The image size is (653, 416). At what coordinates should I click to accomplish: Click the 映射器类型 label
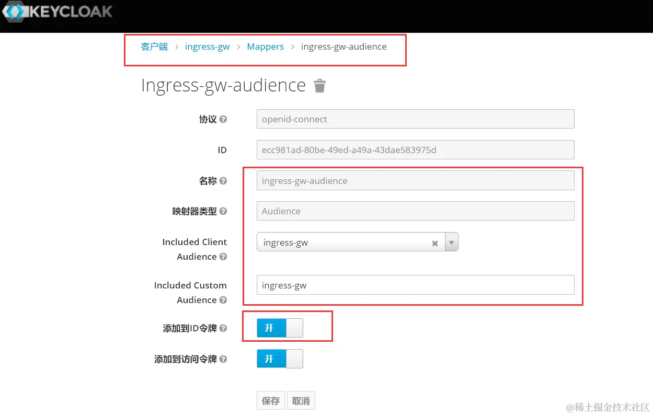click(194, 212)
